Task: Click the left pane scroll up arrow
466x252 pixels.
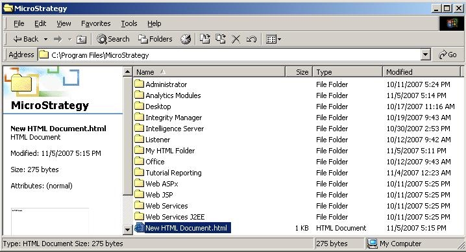Action: point(127,71)
